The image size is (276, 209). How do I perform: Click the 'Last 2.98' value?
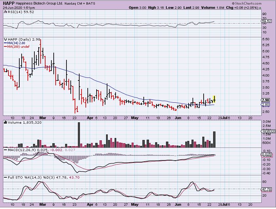point(191,8)
